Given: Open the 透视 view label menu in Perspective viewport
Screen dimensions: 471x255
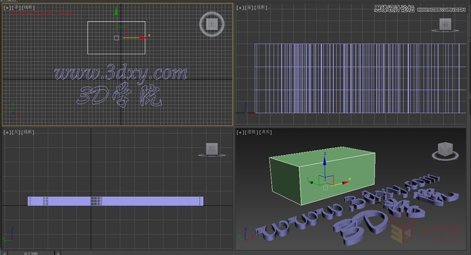Looking at the screenshot, I should (252, 132).
